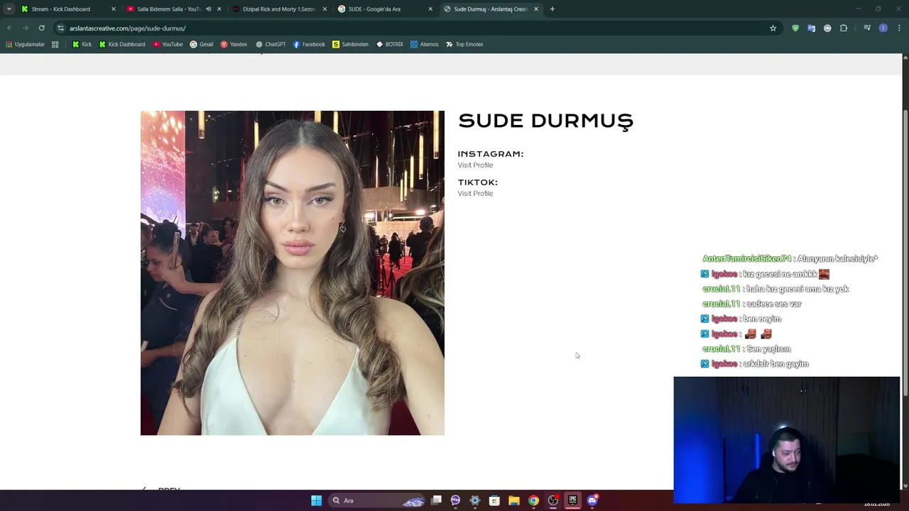Image resolution: width=909 pixels, height=511 pixels.
Task: View site information icon in address bar
Action: point(61,28)
